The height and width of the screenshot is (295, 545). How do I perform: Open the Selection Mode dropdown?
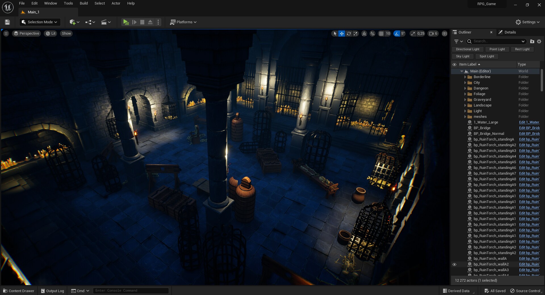coord(40,22)
